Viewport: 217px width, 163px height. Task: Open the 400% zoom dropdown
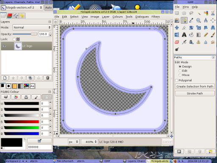coord(90,142)
